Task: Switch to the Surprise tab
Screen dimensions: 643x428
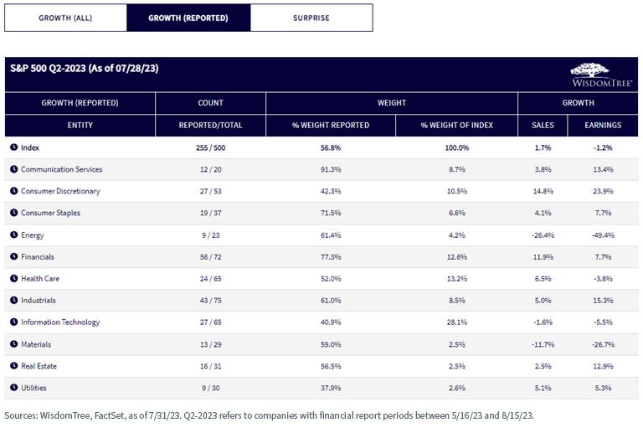Action: 311,18
